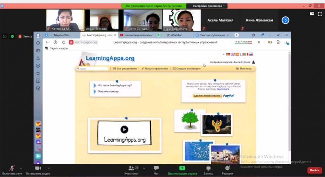Viewport: 325px width, 177px height.
Task: Switch to the Telegram Web tab
Action: [x=61, y=35]
